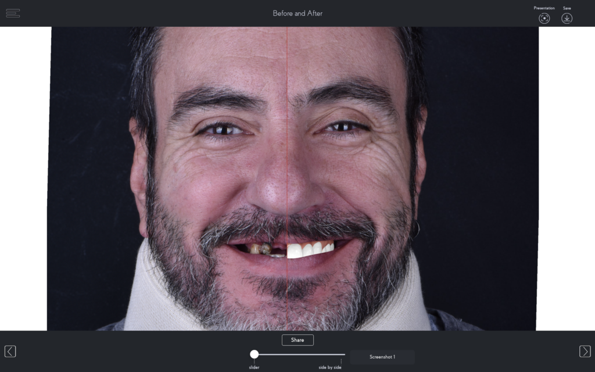The height and width of the screenshot is (372, 595).
Task: Click the middle of the slider track
Action: [x=299, y=354]
